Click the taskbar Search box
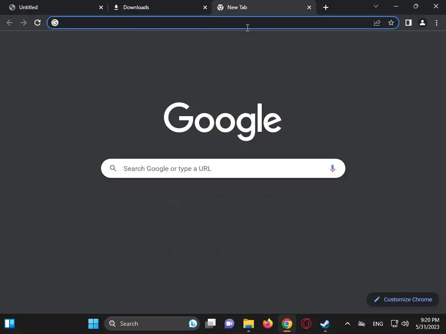Image resolution: width=446 pixels, height=334 pixels. [x=152, y=324]
